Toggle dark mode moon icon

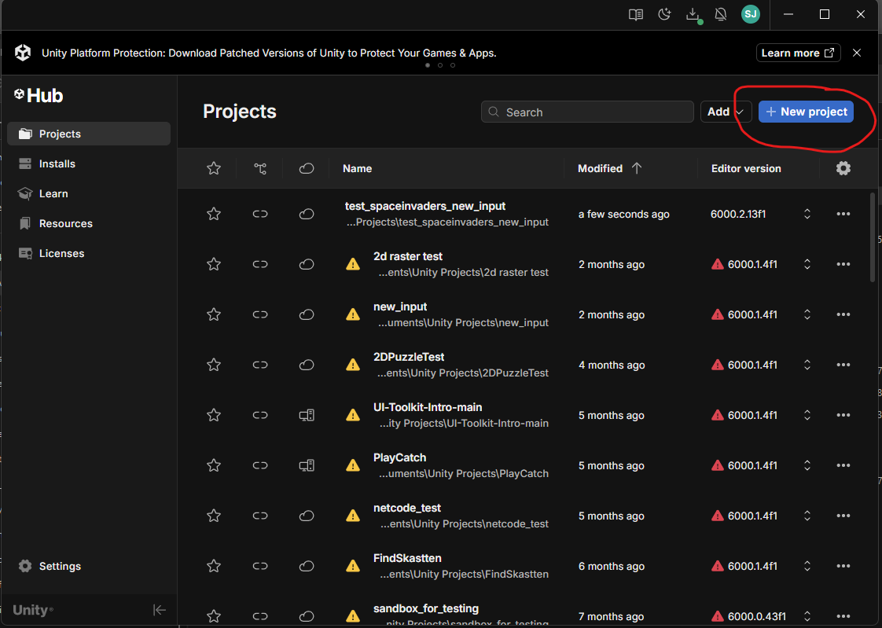664,14
